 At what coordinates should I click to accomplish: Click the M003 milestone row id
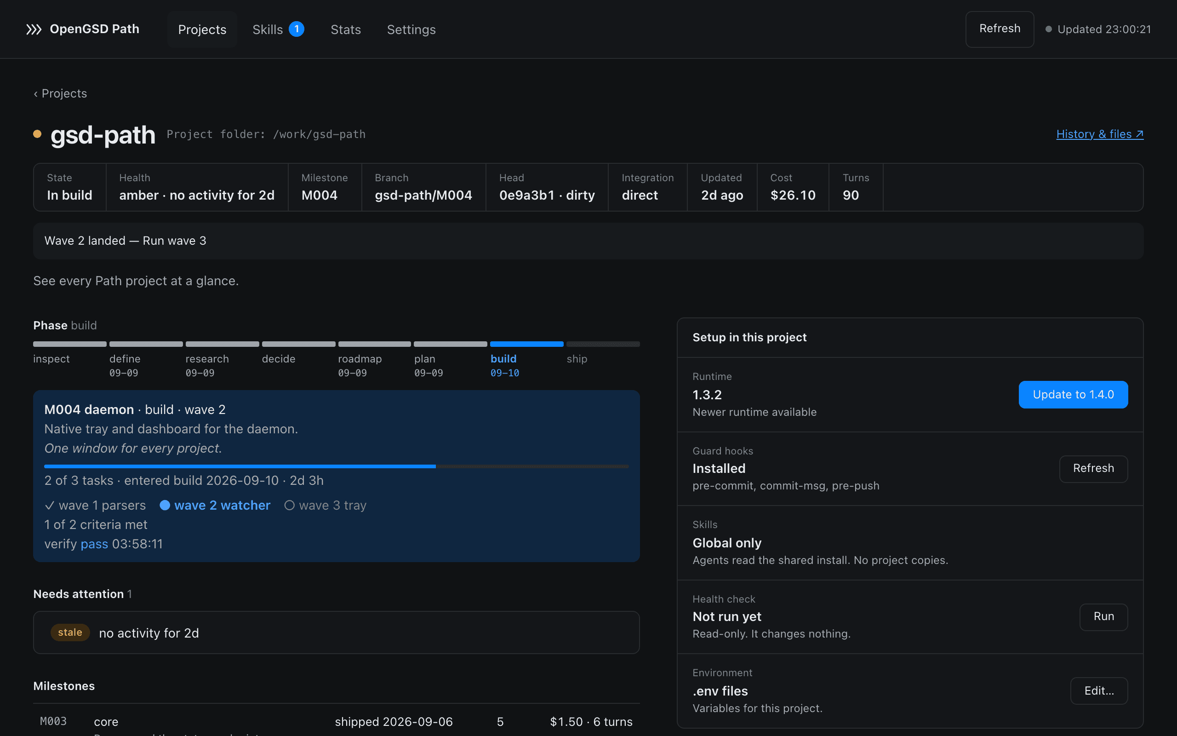53,721
